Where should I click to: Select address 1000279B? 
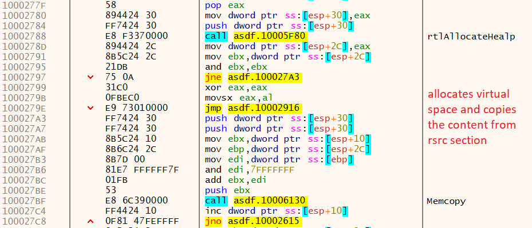(x=24, y=98)
